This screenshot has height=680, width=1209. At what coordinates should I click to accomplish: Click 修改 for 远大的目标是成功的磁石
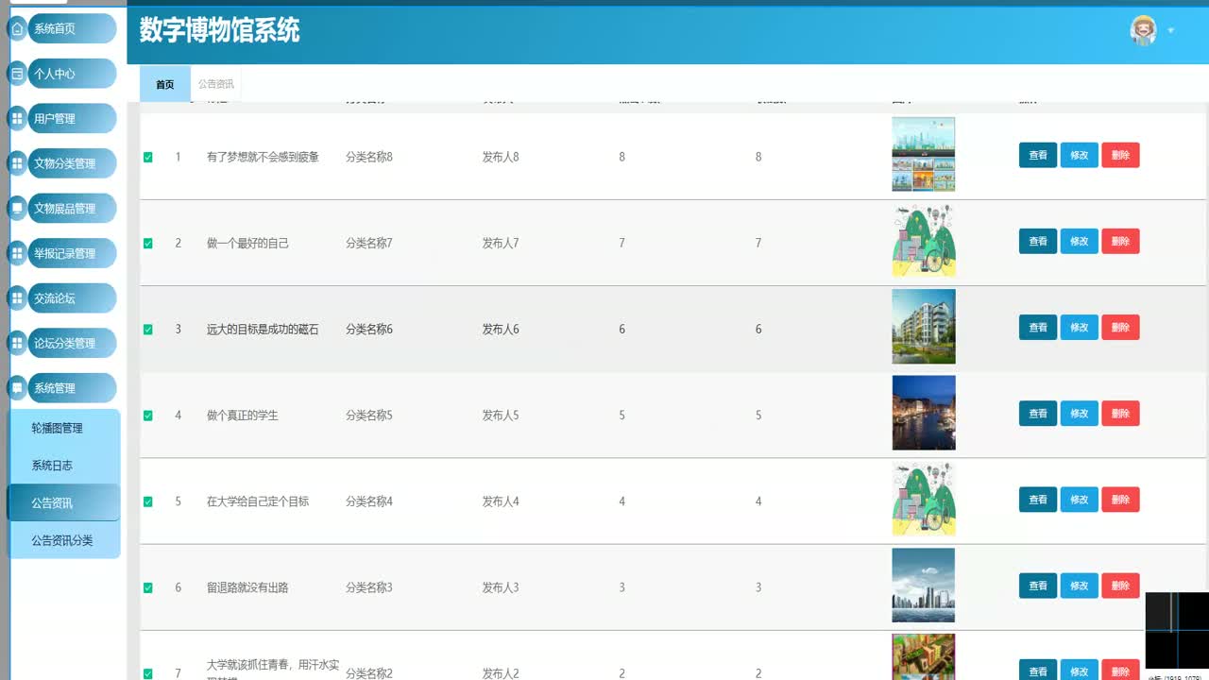[1080, 328]
